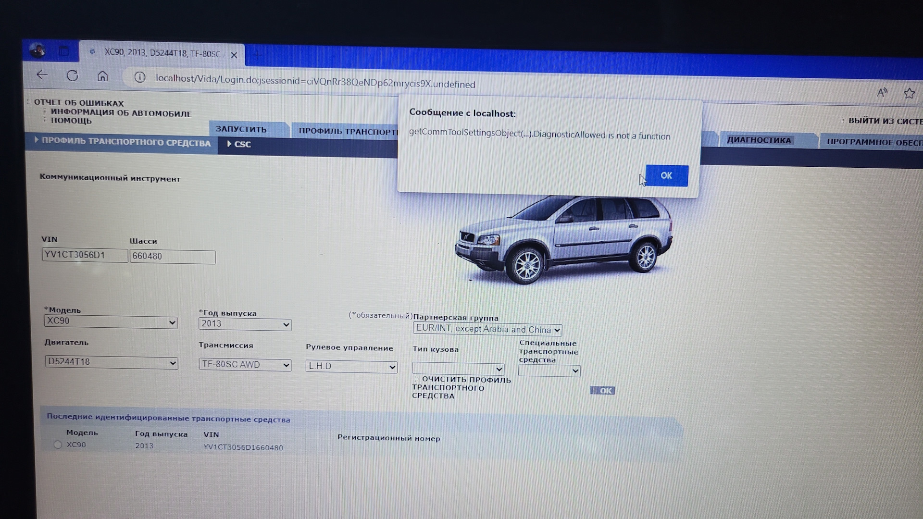Viewport: 923px width, 519px height.
Task: Open the ЗАПУСТИТЬ tab
Action: 241,129
